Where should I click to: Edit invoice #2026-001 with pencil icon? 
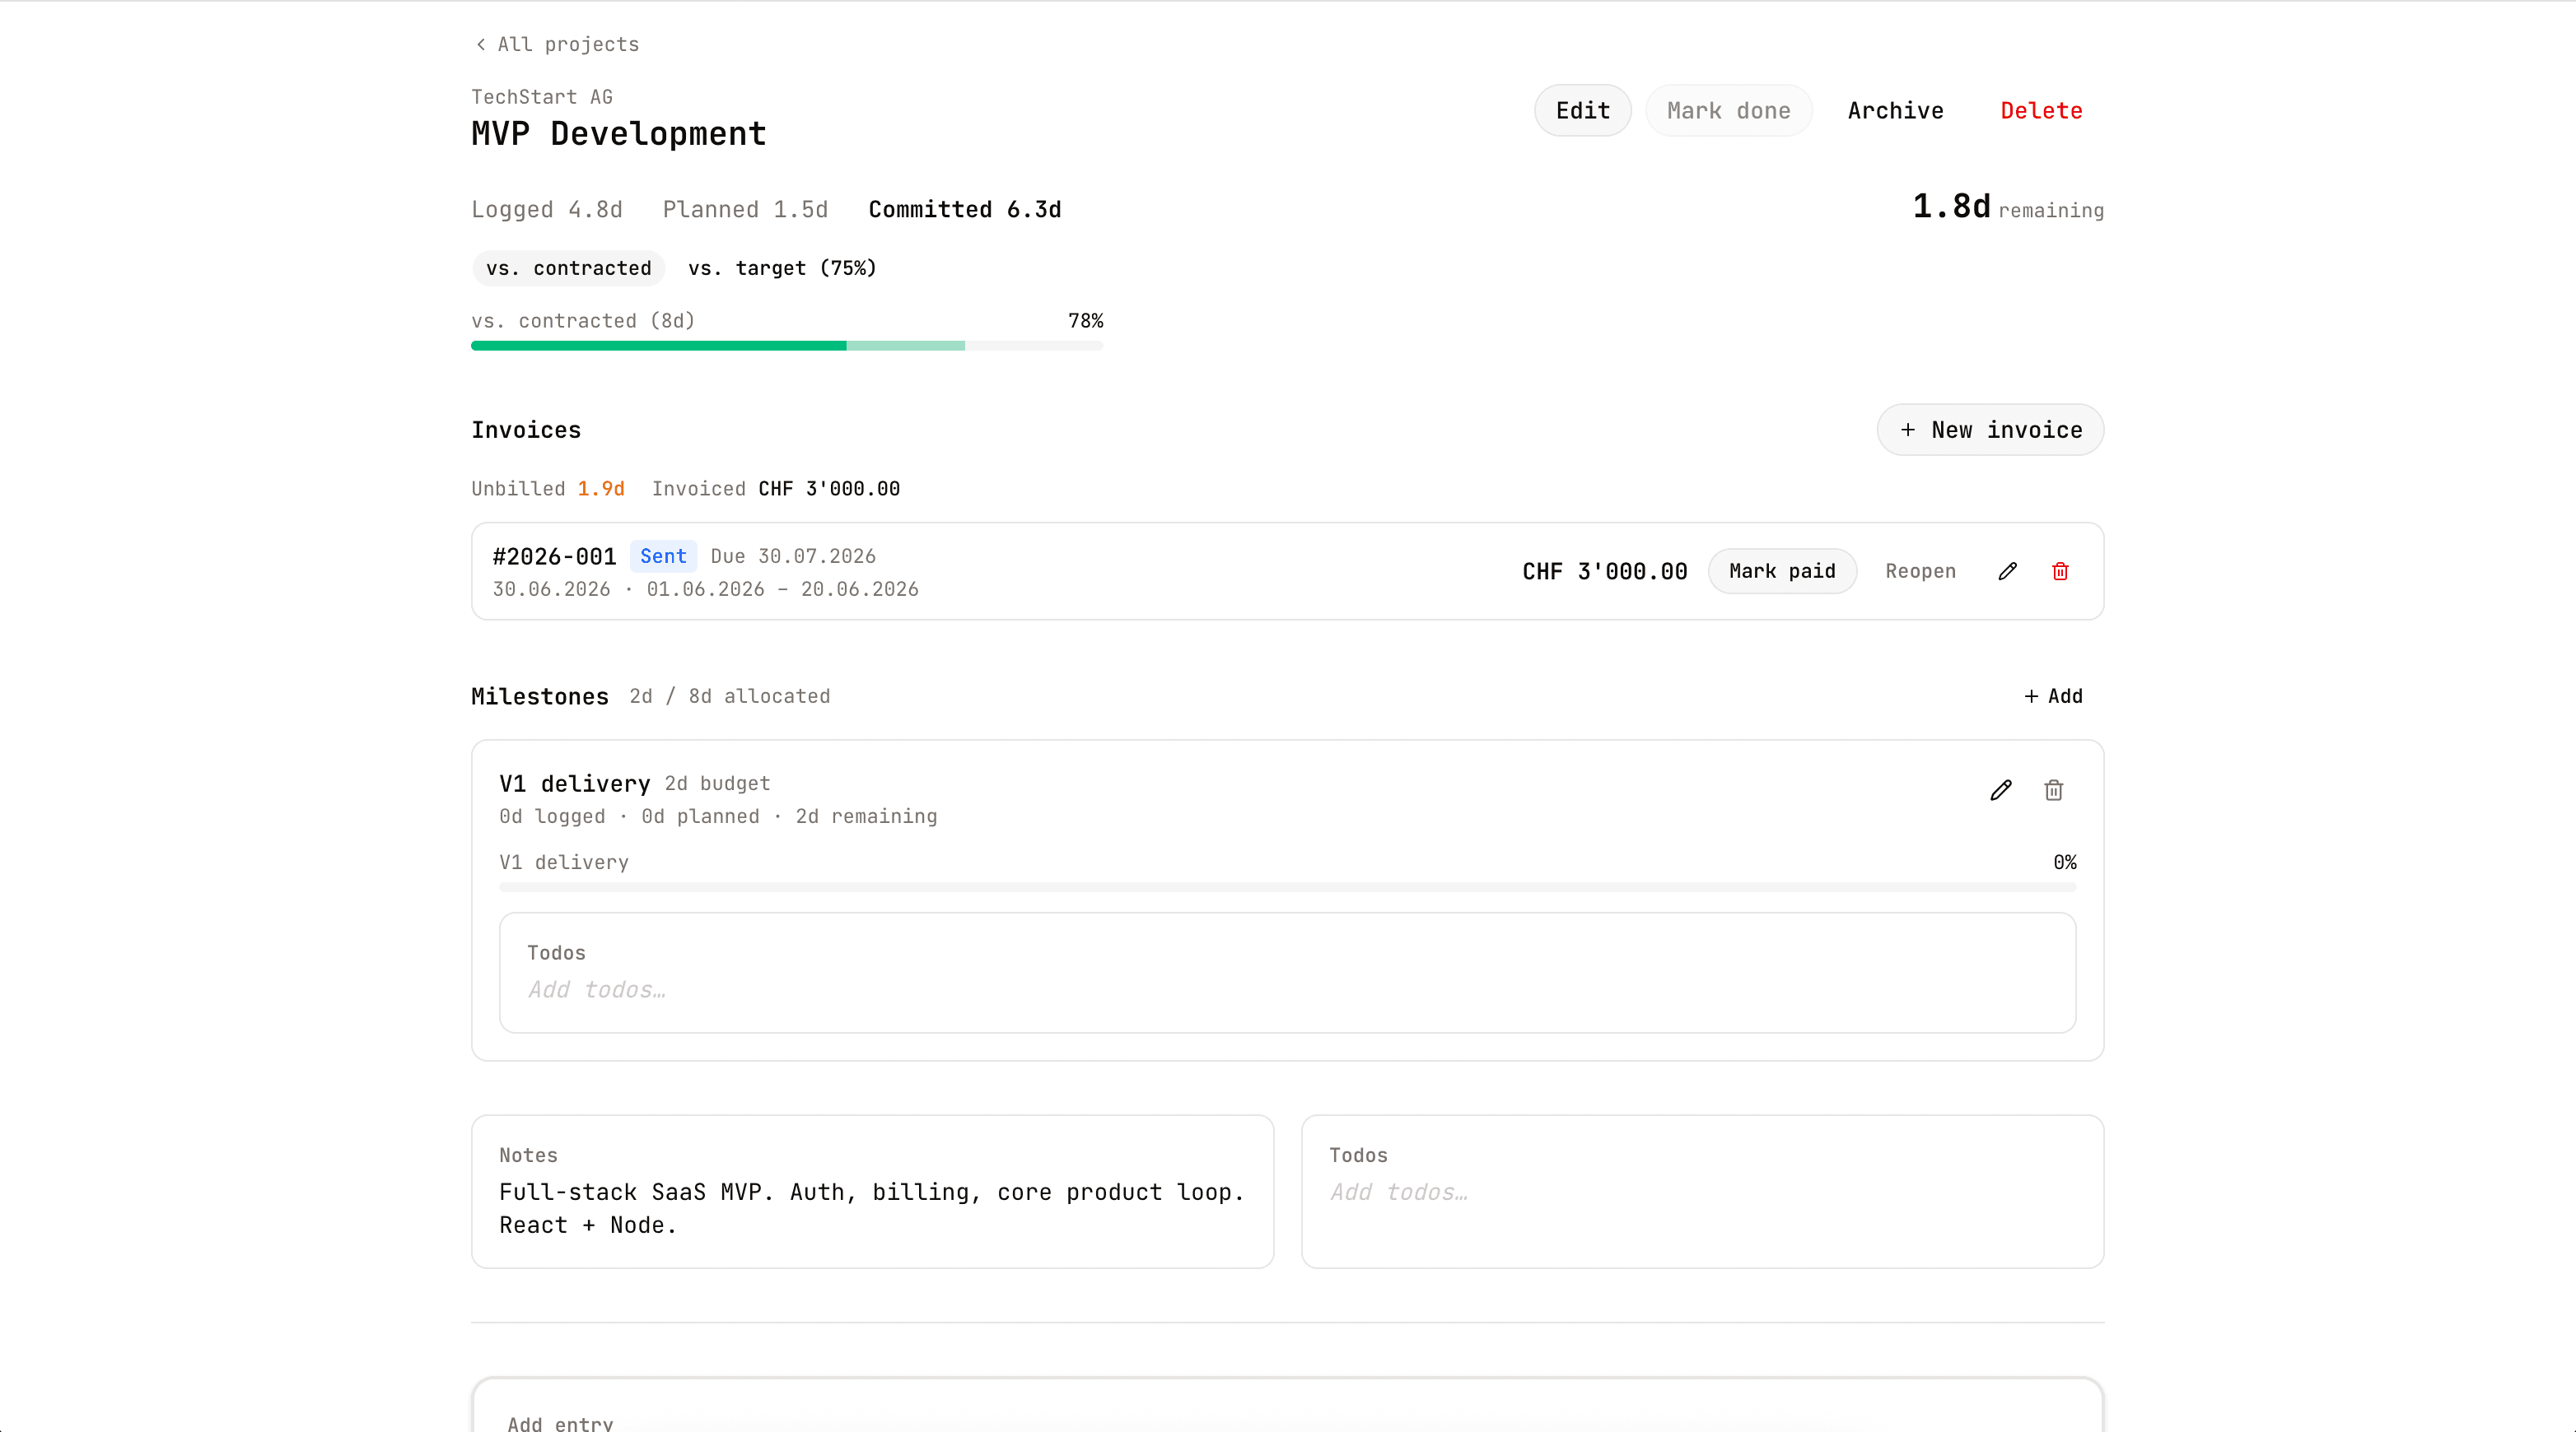pyautogui.click(x=2007, y=572)
